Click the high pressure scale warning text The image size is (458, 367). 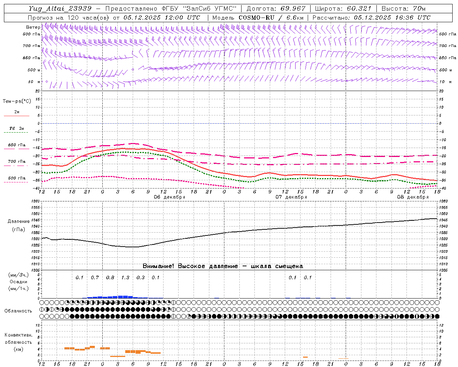(x=223, y=266)
